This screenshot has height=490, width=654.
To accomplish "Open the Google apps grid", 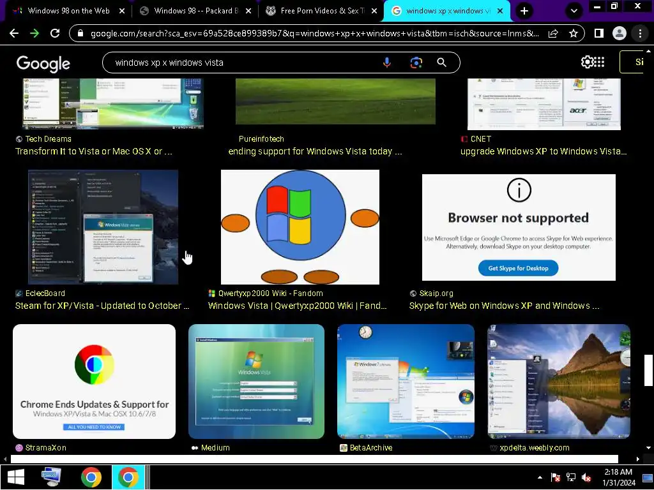I will [x=599, y=62].
